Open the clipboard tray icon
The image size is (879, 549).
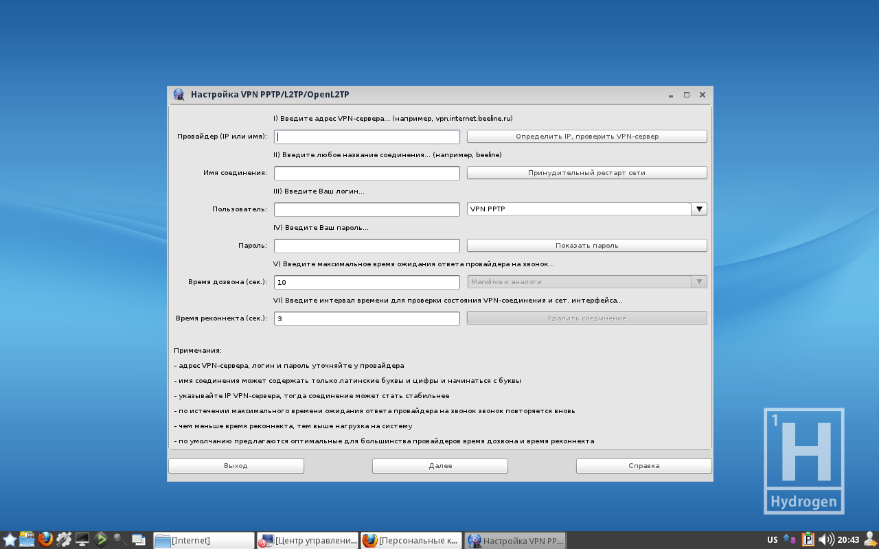(808, 539)
